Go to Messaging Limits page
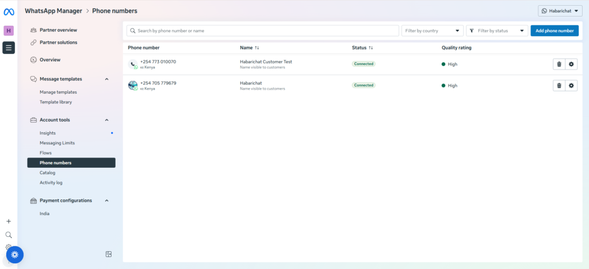589x269 pixels. 57,143
